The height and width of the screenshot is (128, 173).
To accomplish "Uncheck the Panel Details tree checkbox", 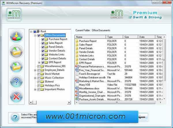I will click(x=43, y=47).
